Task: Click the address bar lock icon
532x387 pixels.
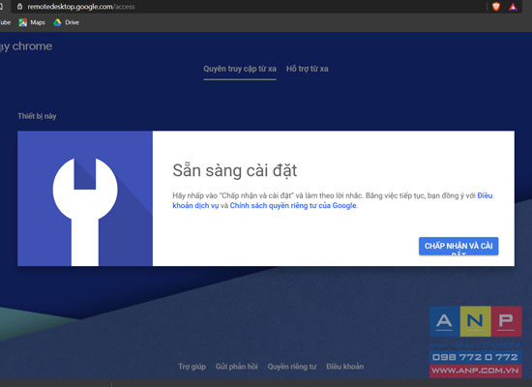Action: (x=19, y=7)
